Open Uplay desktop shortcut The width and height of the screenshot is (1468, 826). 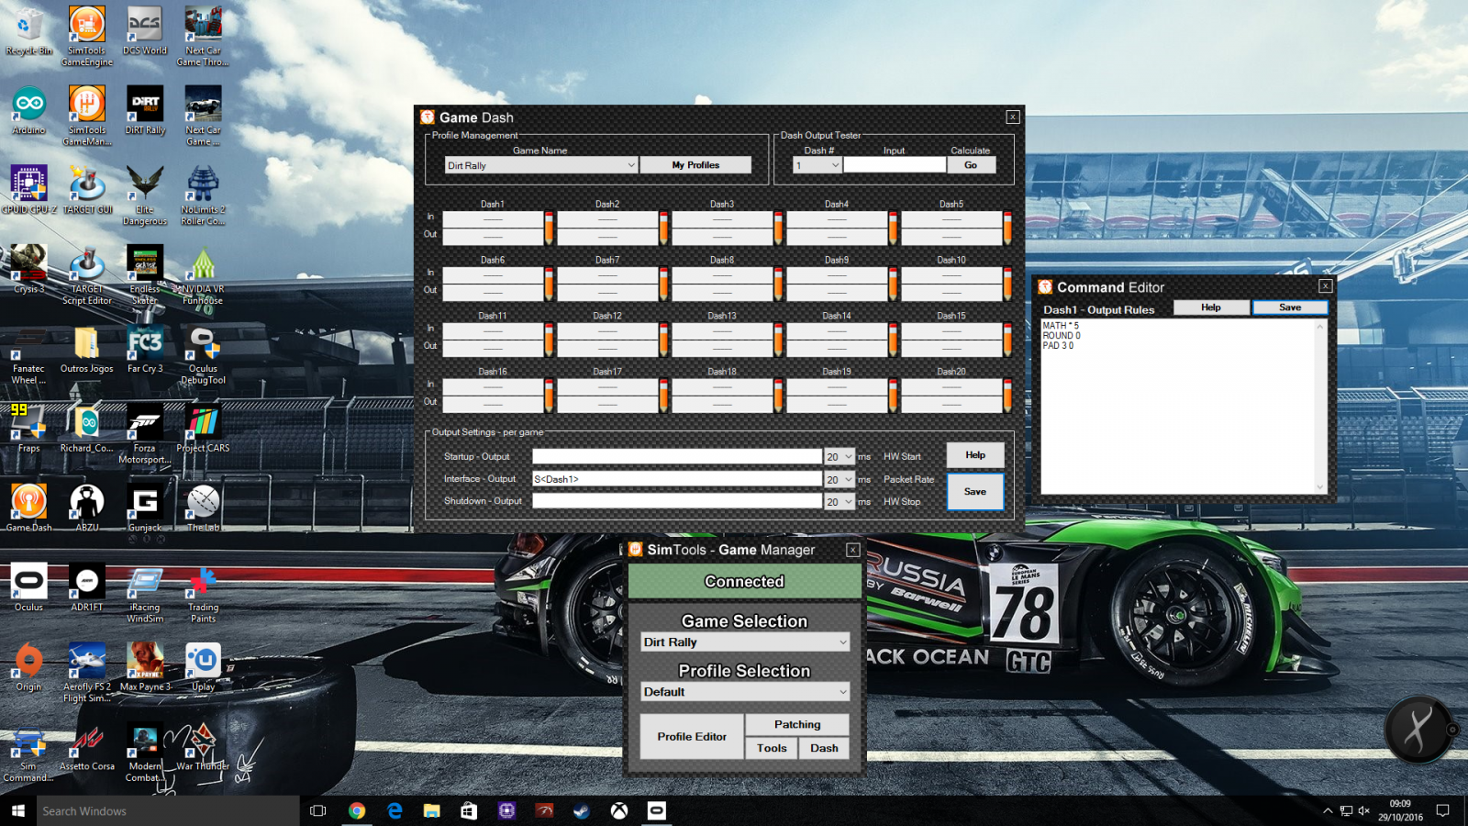pos(203,666)
